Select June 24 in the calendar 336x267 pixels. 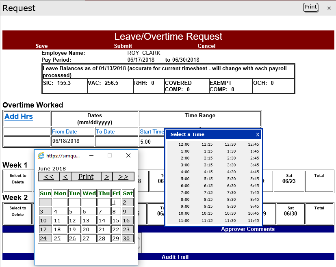pos(43,238)
